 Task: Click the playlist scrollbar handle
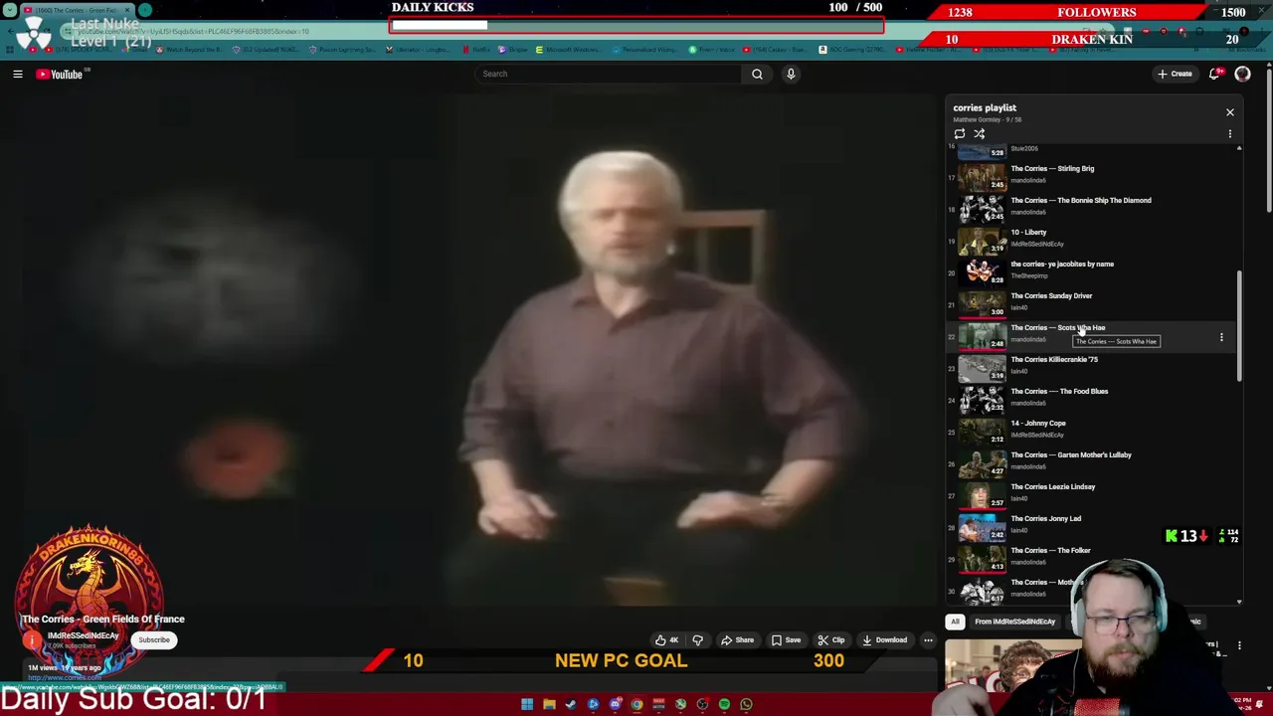tap(1239, 325)
